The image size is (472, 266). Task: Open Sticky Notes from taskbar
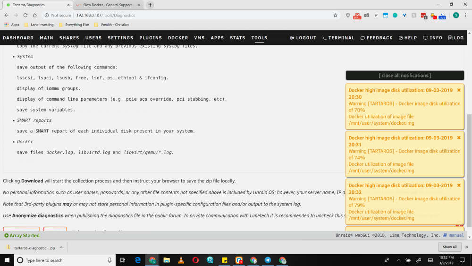click(x=224, y=260)
